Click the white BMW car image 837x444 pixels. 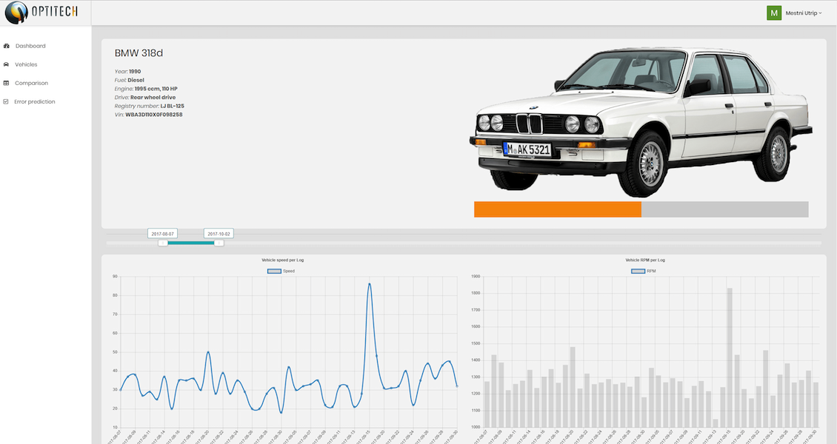click(641, 122)
